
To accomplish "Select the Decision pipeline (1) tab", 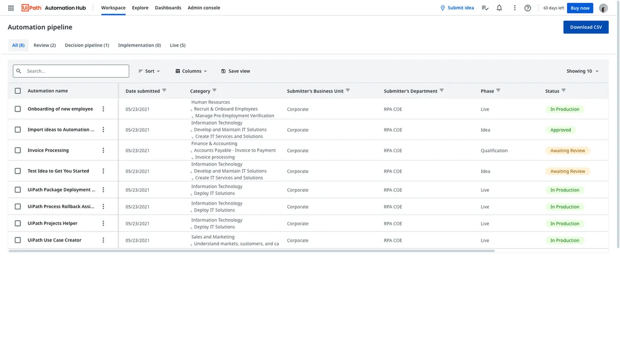I will [x=87, y=45].
